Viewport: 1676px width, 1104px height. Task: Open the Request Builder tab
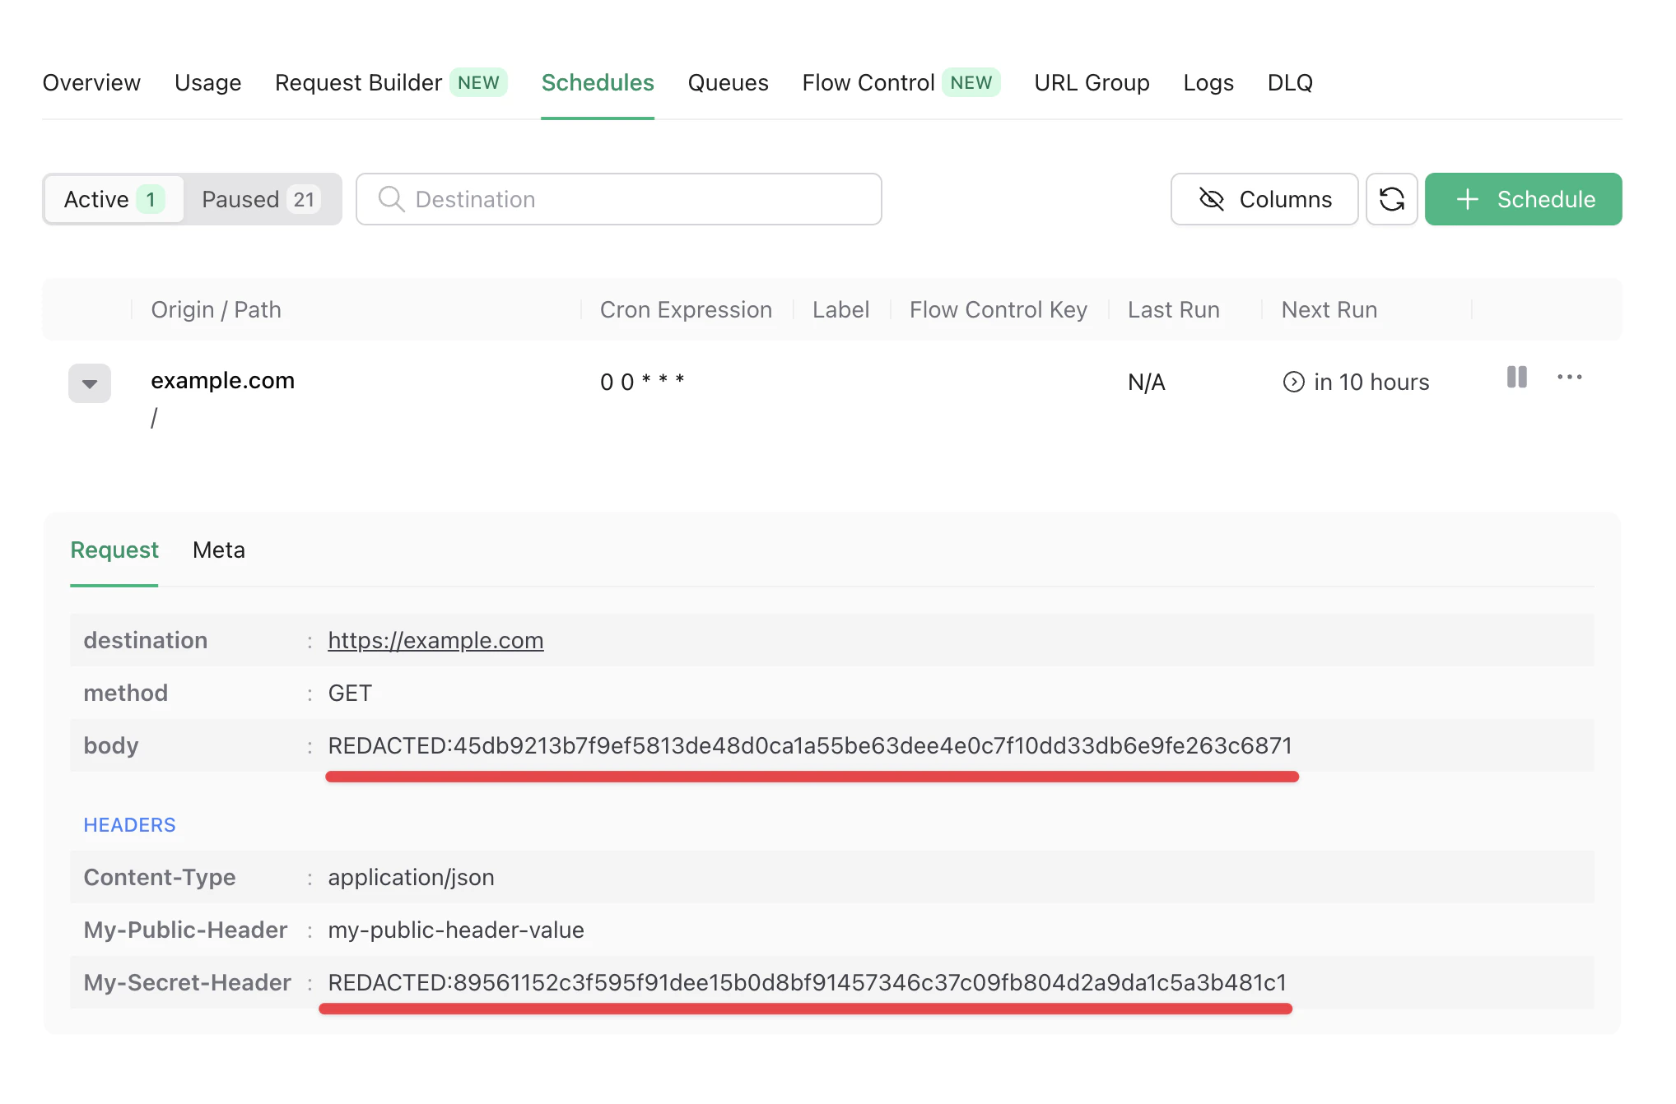click(x=359, y=82)
